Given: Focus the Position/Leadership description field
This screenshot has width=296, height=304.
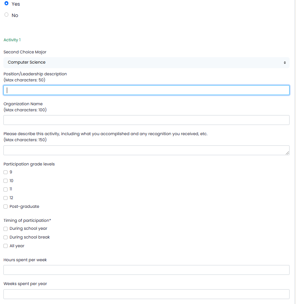Looking at the screenshot, I should click(x=146, y=90).
